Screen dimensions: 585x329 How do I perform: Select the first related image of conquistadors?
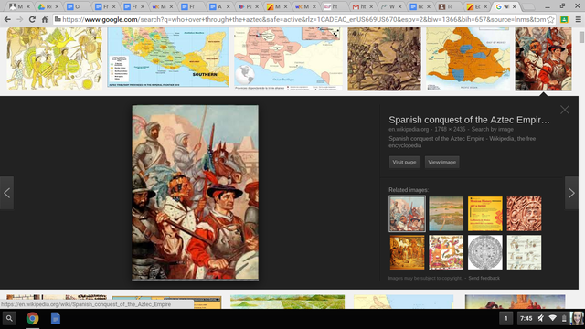[407, 214]
